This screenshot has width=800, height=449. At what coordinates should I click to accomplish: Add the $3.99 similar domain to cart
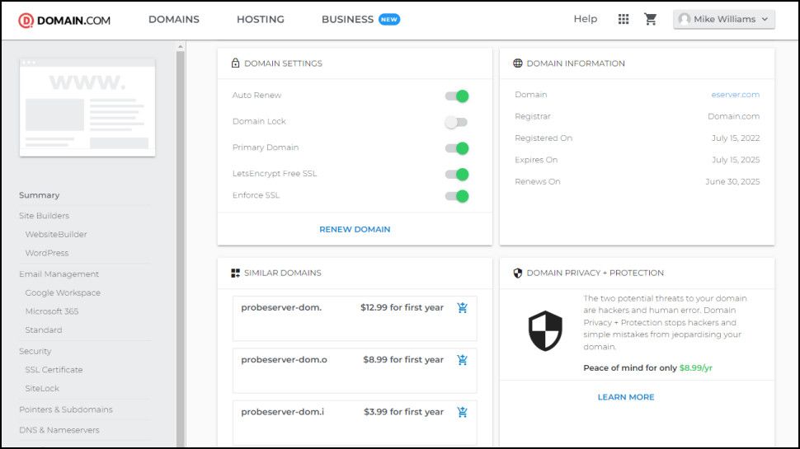(462, 412)
